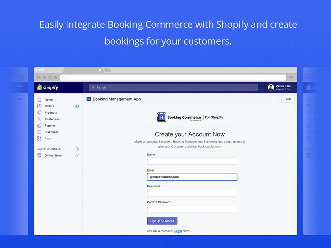Viewport: 331px width, 248px height.
Task: Open Home in the sidebar
Action: (x=48, y=100)
